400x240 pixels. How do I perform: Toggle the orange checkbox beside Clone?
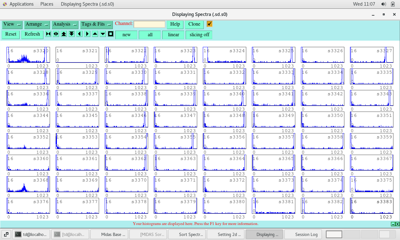click(x=209, y=24)
